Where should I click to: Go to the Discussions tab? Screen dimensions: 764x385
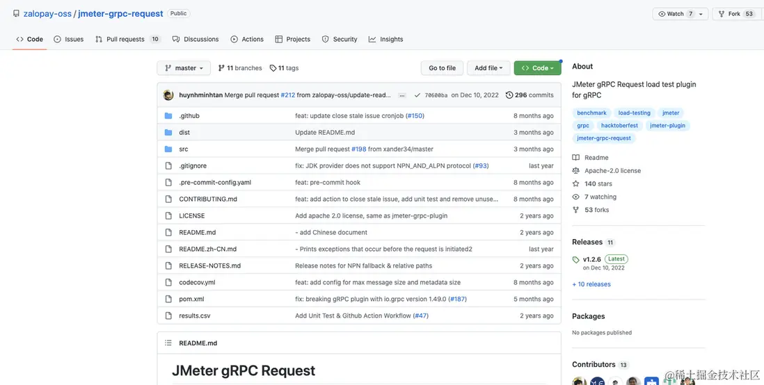tap(196, 39)
